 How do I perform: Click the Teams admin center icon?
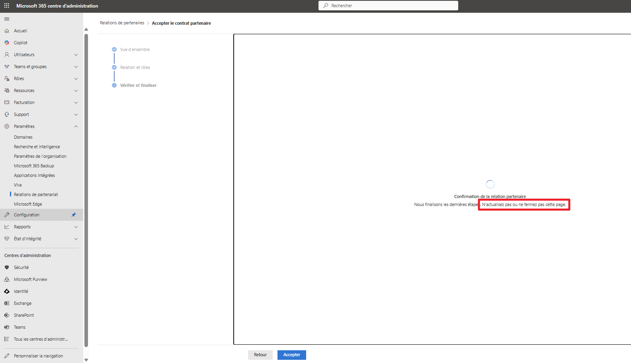(7, 327)
